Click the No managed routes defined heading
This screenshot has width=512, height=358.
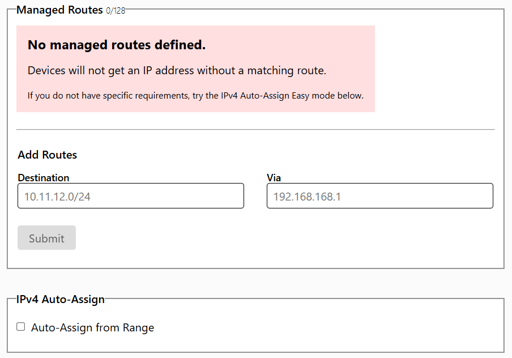[x=117, y=45]
